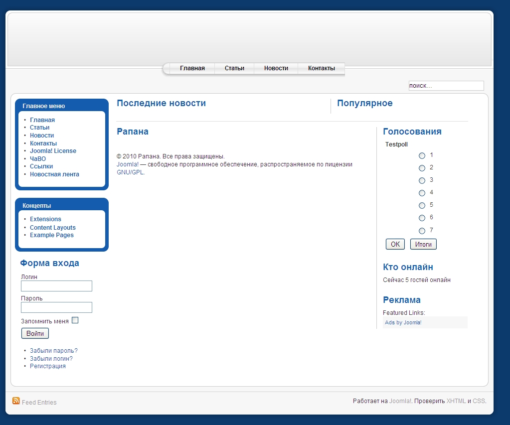Open the ЧаВО sidebar link
510x425 pixels.
click(38, 158)
